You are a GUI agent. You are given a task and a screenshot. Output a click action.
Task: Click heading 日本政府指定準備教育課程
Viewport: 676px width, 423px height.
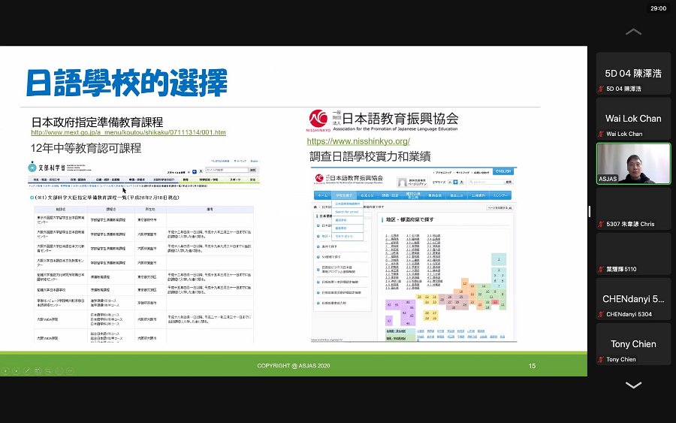(x=97, y=122)
